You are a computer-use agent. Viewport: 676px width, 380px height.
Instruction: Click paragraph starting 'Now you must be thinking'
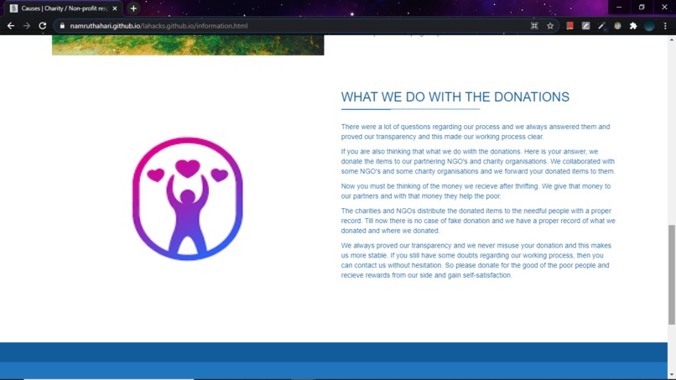(x=476, y=191)
